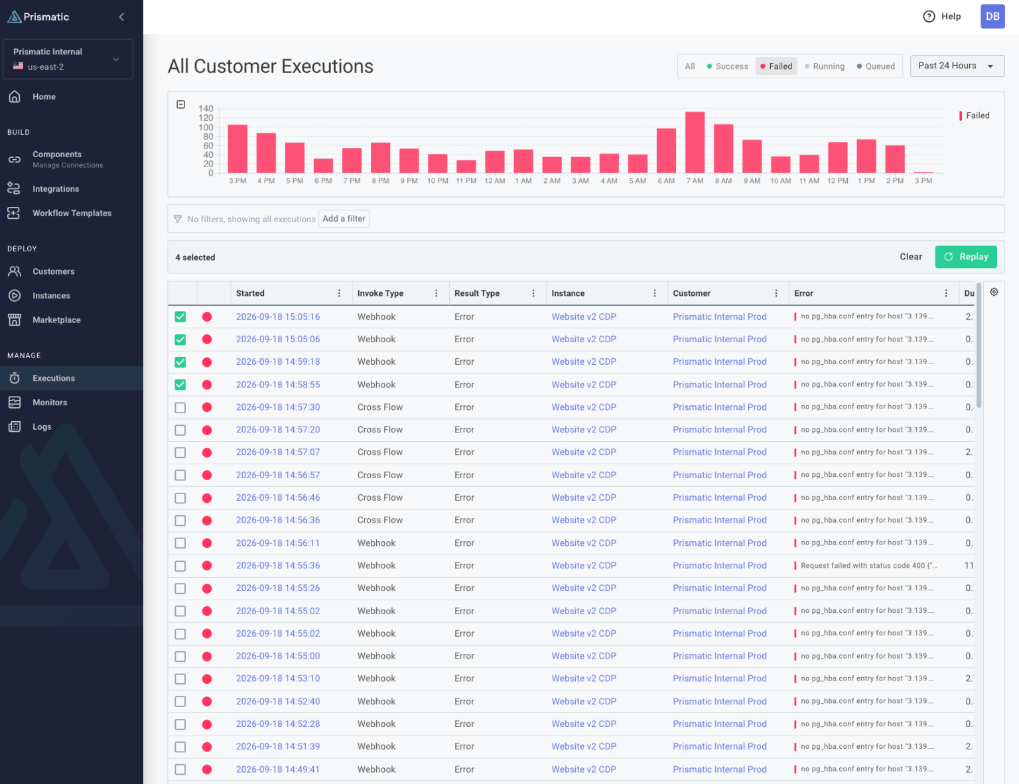
Task: Click the Integrations icon in sidebar
Action: point(15,189)
